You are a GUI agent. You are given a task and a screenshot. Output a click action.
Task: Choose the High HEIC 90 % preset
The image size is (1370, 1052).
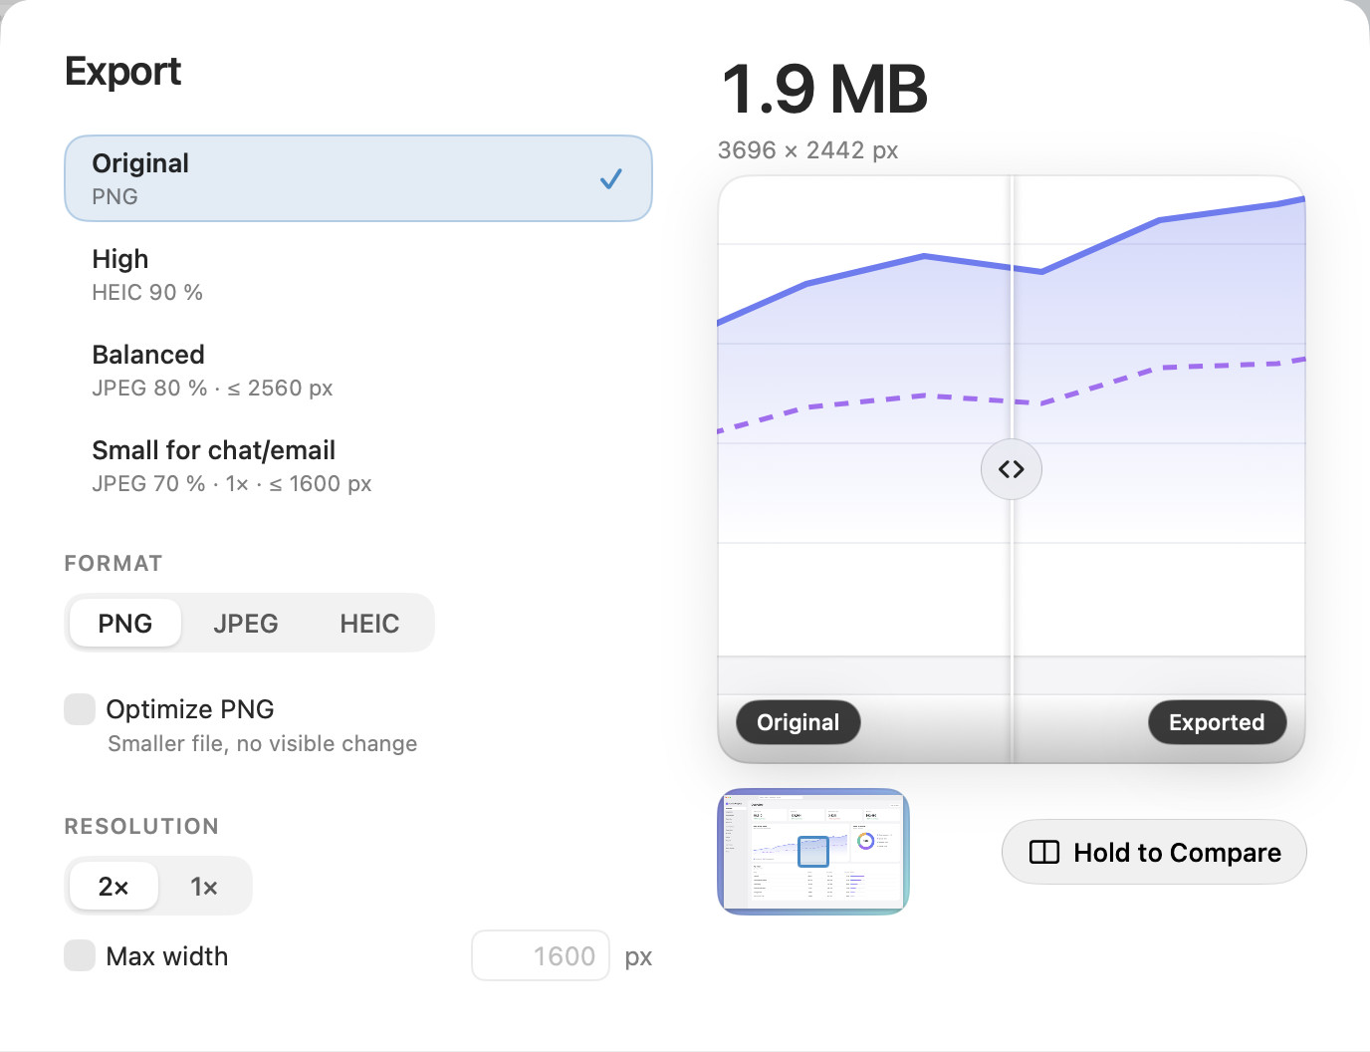[358, 274]
